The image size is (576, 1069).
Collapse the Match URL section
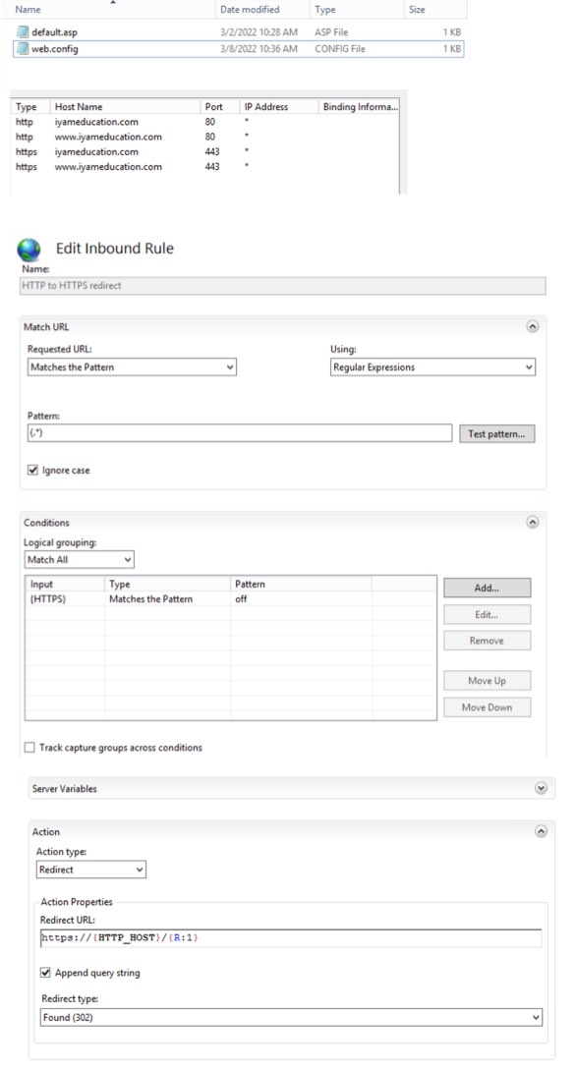pos(533,326)
